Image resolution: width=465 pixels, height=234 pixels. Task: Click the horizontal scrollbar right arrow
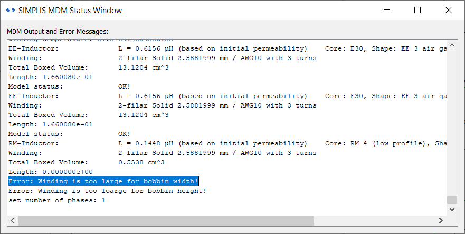441,220
